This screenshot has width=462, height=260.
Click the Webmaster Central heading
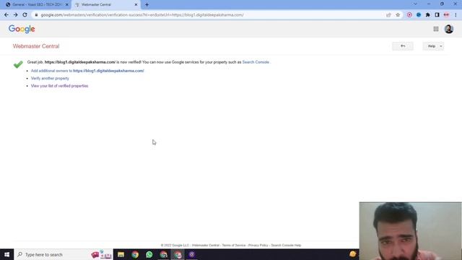(36, 46)
